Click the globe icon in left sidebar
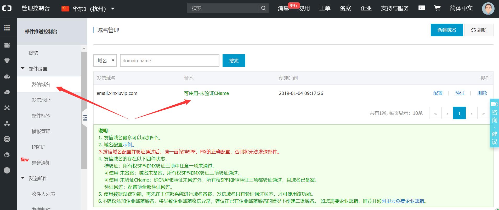The height and width of the screenshot is (210, 499). (7, 139)
